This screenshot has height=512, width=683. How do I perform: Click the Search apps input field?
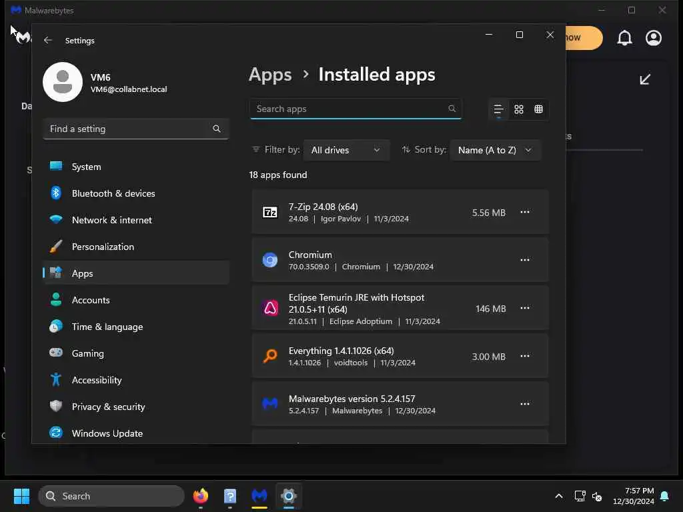(356, 109)
